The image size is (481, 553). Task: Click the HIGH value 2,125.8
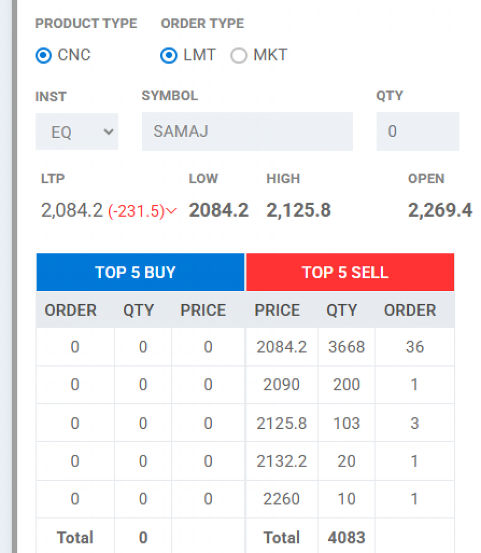(x=299, y=210)
